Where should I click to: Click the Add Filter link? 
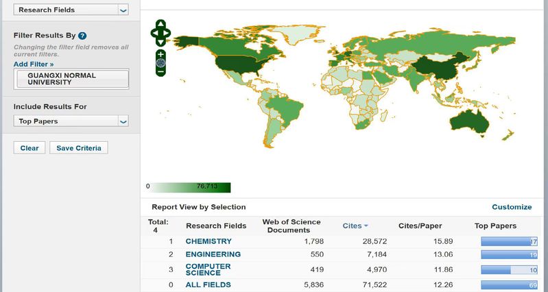[34, 64]
